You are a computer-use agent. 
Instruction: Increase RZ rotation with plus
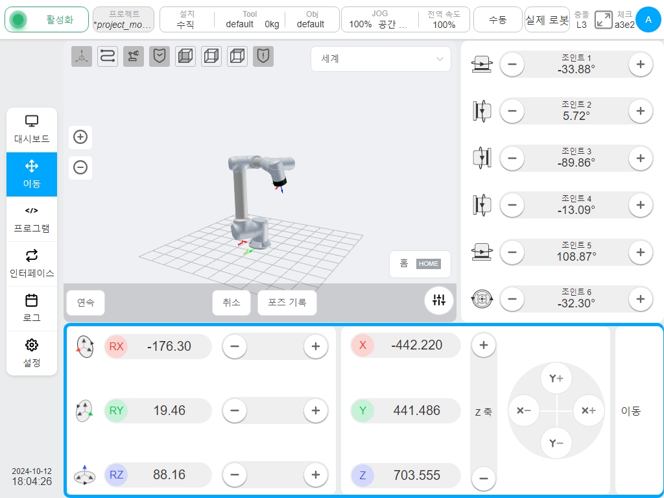(x=316, y=475)
